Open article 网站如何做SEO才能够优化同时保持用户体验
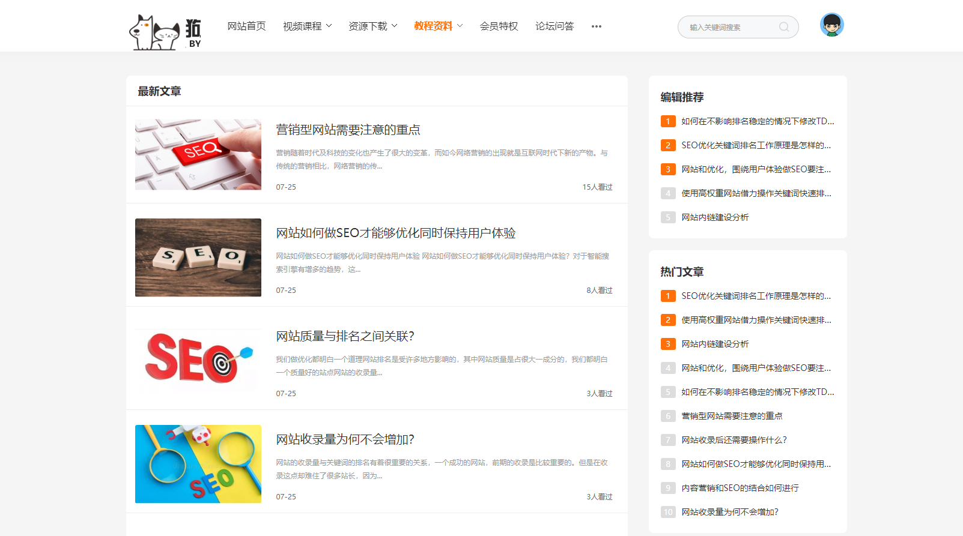 pyautogui.click(x=396, y=233)
